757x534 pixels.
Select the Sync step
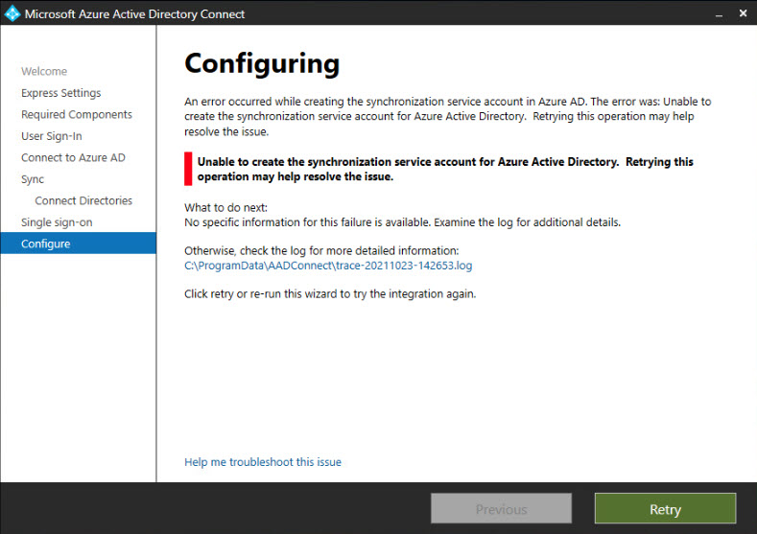click(x=33, y=179)
